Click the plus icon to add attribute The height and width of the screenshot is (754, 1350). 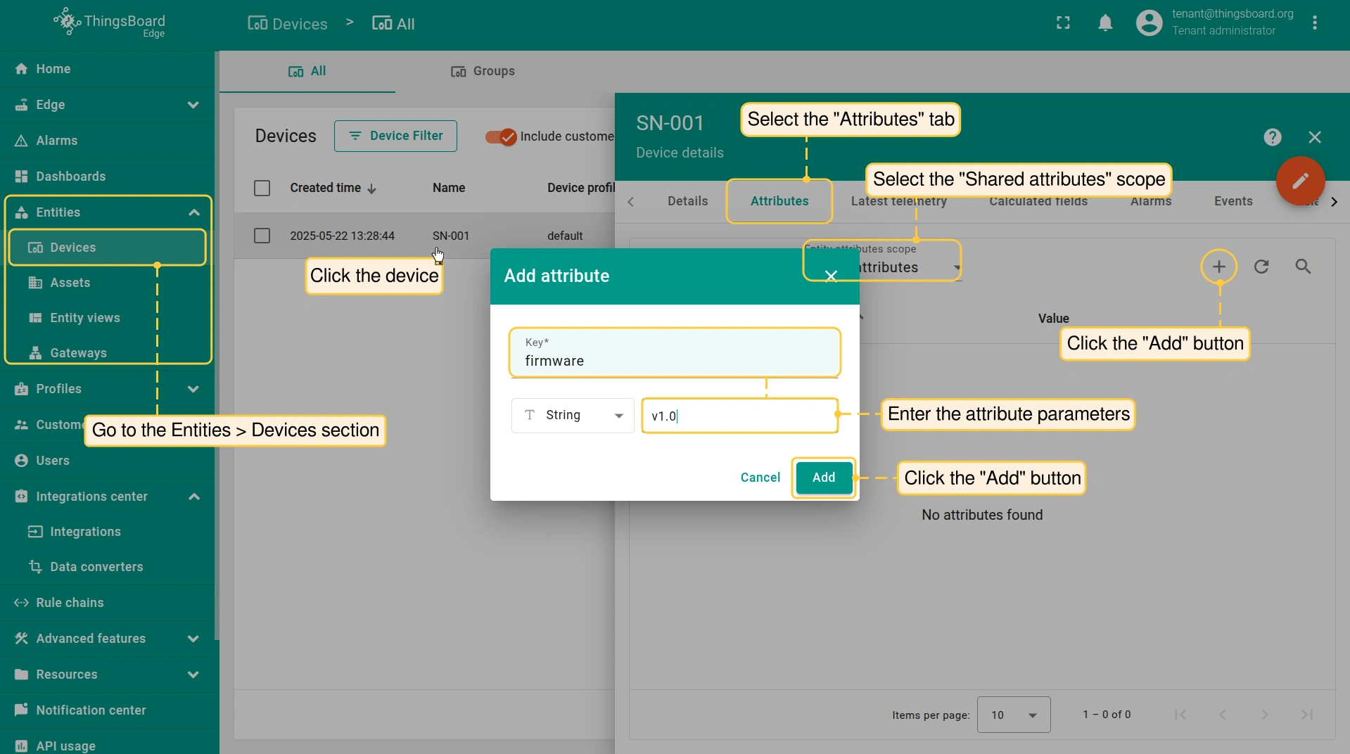pyautogui.click(x=1218, y=267)
